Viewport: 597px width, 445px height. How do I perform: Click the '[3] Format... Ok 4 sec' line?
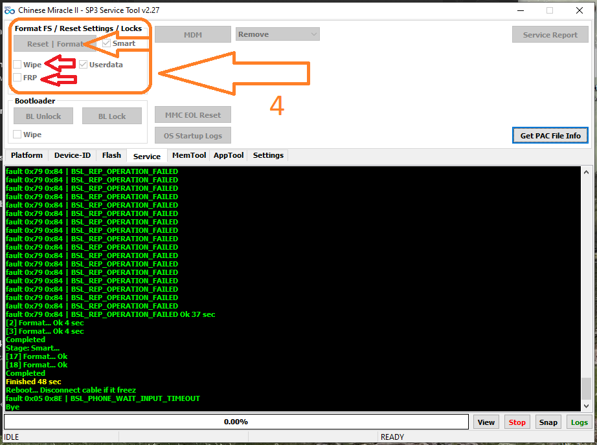[x=45, y=331]
